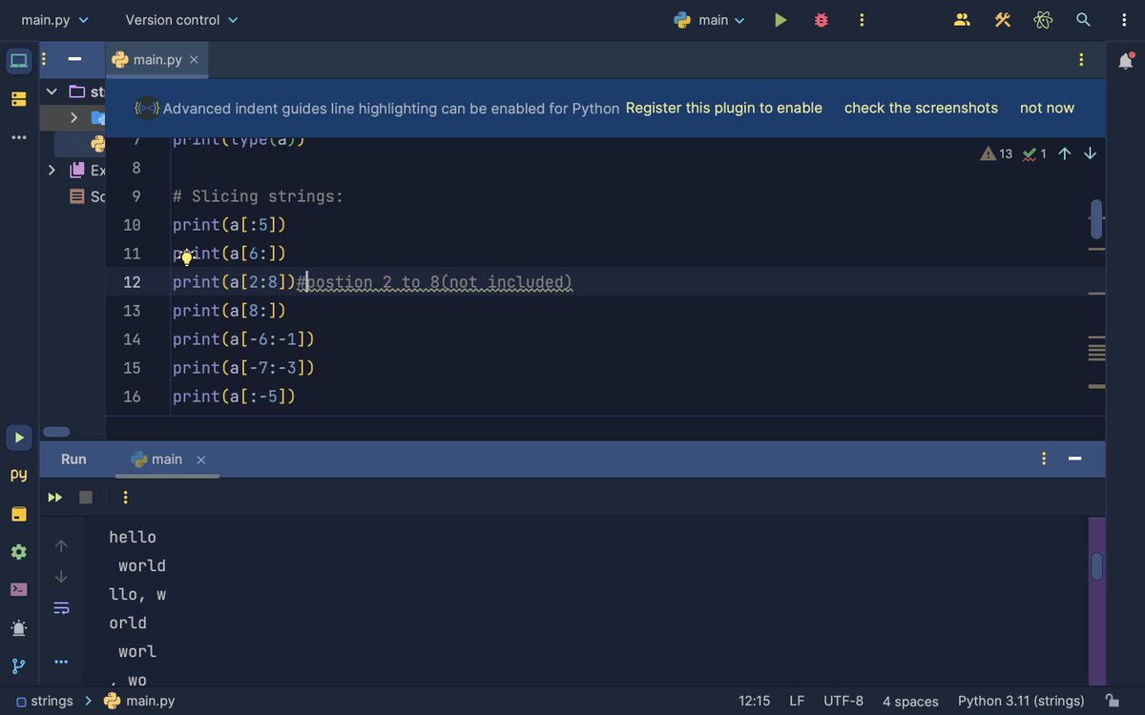Close the main run tab
This screenshot has width=1145, height=715.
[201, 460]
